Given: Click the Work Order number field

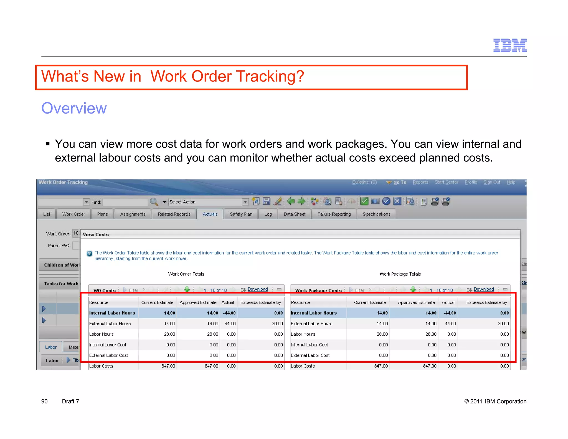Looking at the screenshot, I should [x=76, y=233].
